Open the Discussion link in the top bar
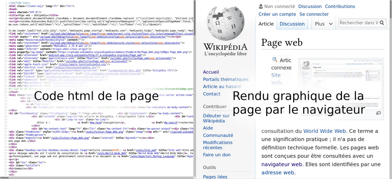 (310, 7)
